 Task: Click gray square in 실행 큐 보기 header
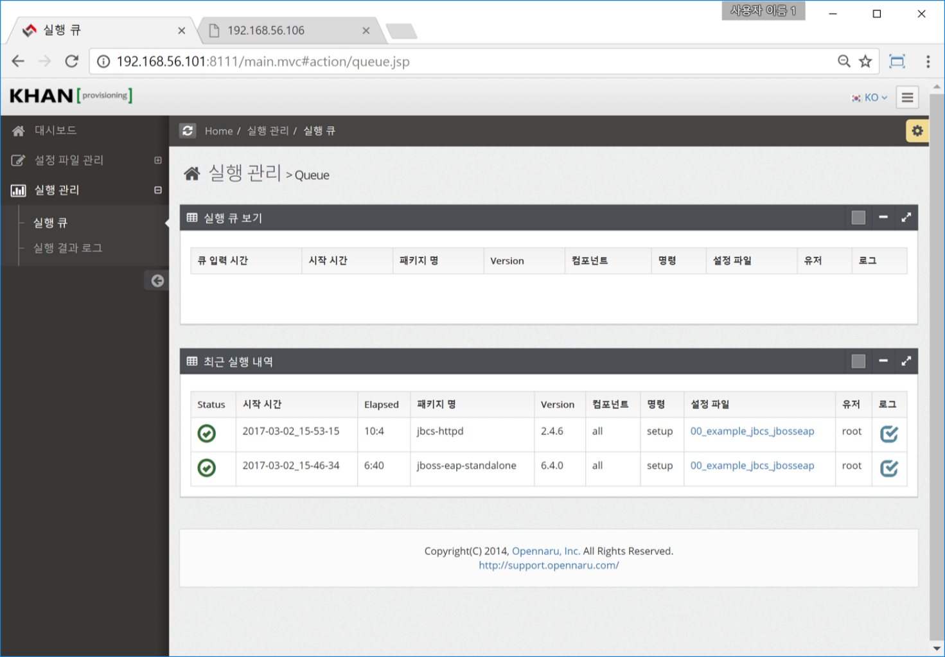[x=858, y=218]
